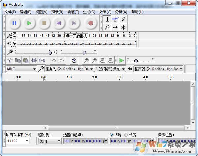Click the Undo arrow icon
Viewport: 198px width, 156px height.
pyautogui.click(x=54, y=60)
